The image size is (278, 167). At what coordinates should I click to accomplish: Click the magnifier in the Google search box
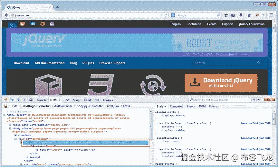tap(218, 15)
